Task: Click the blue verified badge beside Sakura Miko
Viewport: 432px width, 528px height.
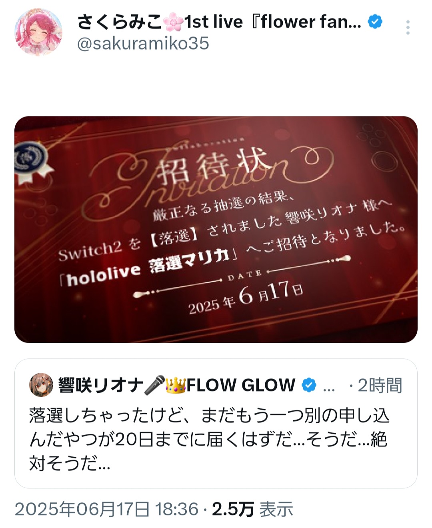Action: 374,22
